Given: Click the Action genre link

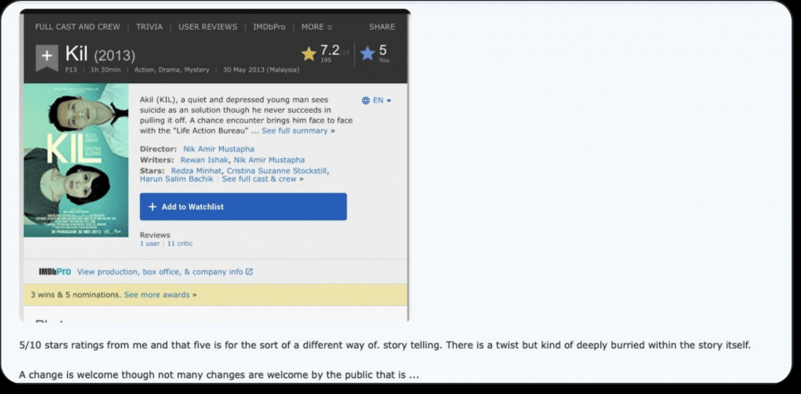Looking at the screenshot, I should coord(144,70).
